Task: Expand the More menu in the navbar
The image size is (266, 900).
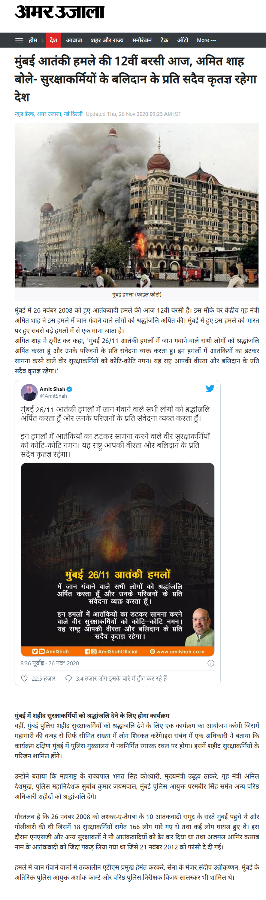Action: (x=206, y=40)
